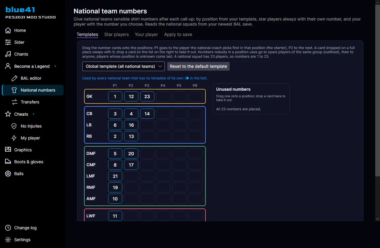The width and height of the screenshot is (380, 248).
Task: Click the Boots & gloves boot icon
Action: pyautogui.click(x=8, y=162)
